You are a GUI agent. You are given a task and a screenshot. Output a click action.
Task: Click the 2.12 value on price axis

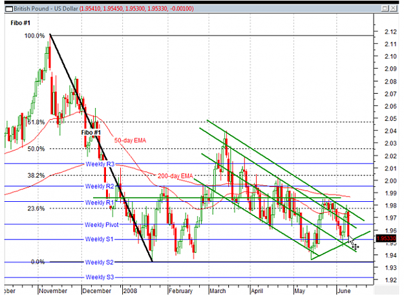[x=390, y=32]
